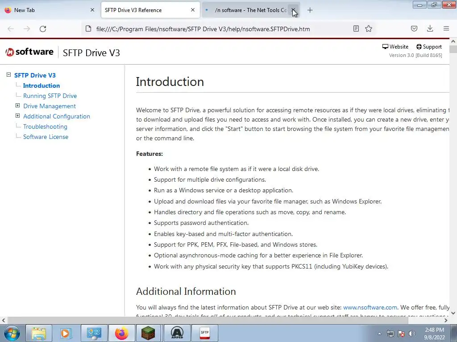Click the Version 3.0 [Build 8165] text
Viewport: 457px width, 342px height.
pyautogui.click(x=415, y=55)
